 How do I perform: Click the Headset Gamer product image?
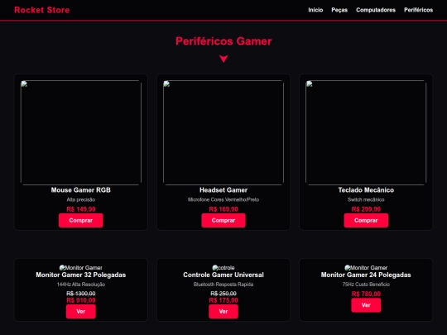pos(223,132)
